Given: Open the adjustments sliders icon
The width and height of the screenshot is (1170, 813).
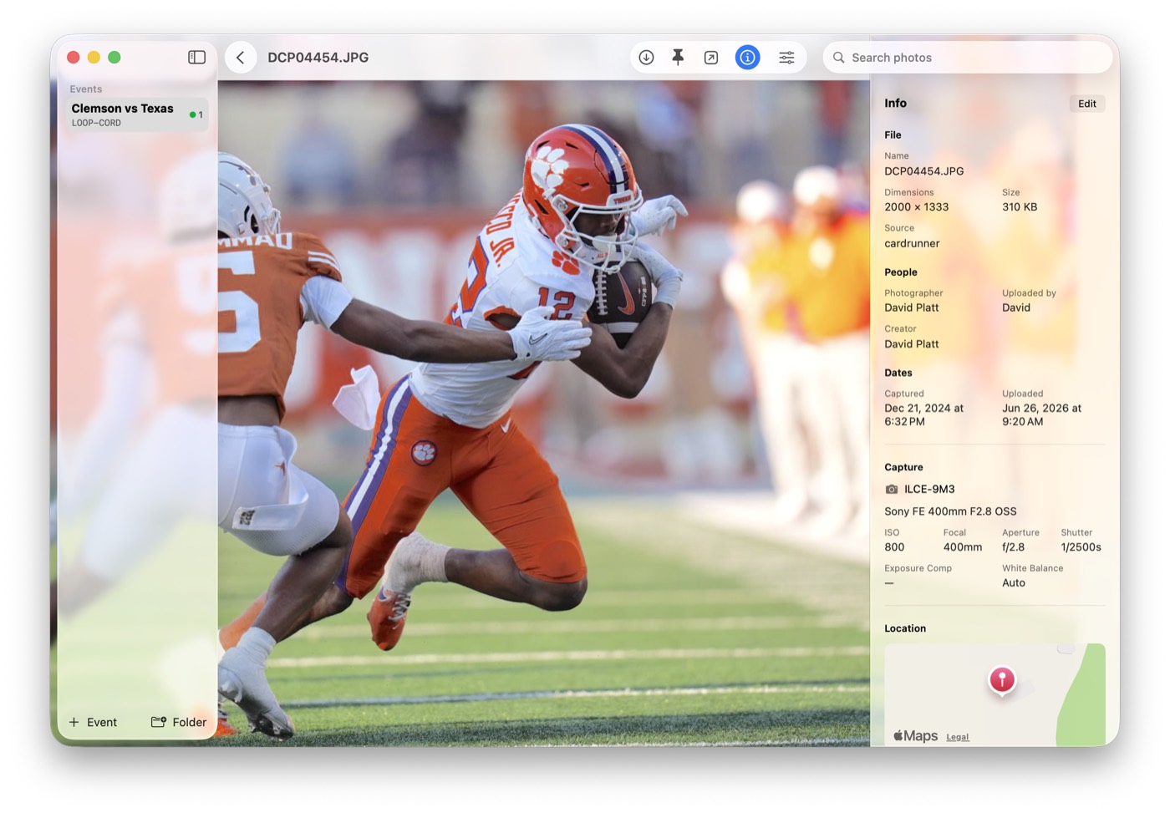Looking at the screenshot, I should click(x=786, y=58).
